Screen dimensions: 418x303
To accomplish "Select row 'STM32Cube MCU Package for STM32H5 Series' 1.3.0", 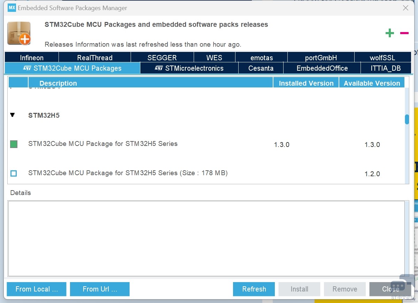I will click(206, 144).
